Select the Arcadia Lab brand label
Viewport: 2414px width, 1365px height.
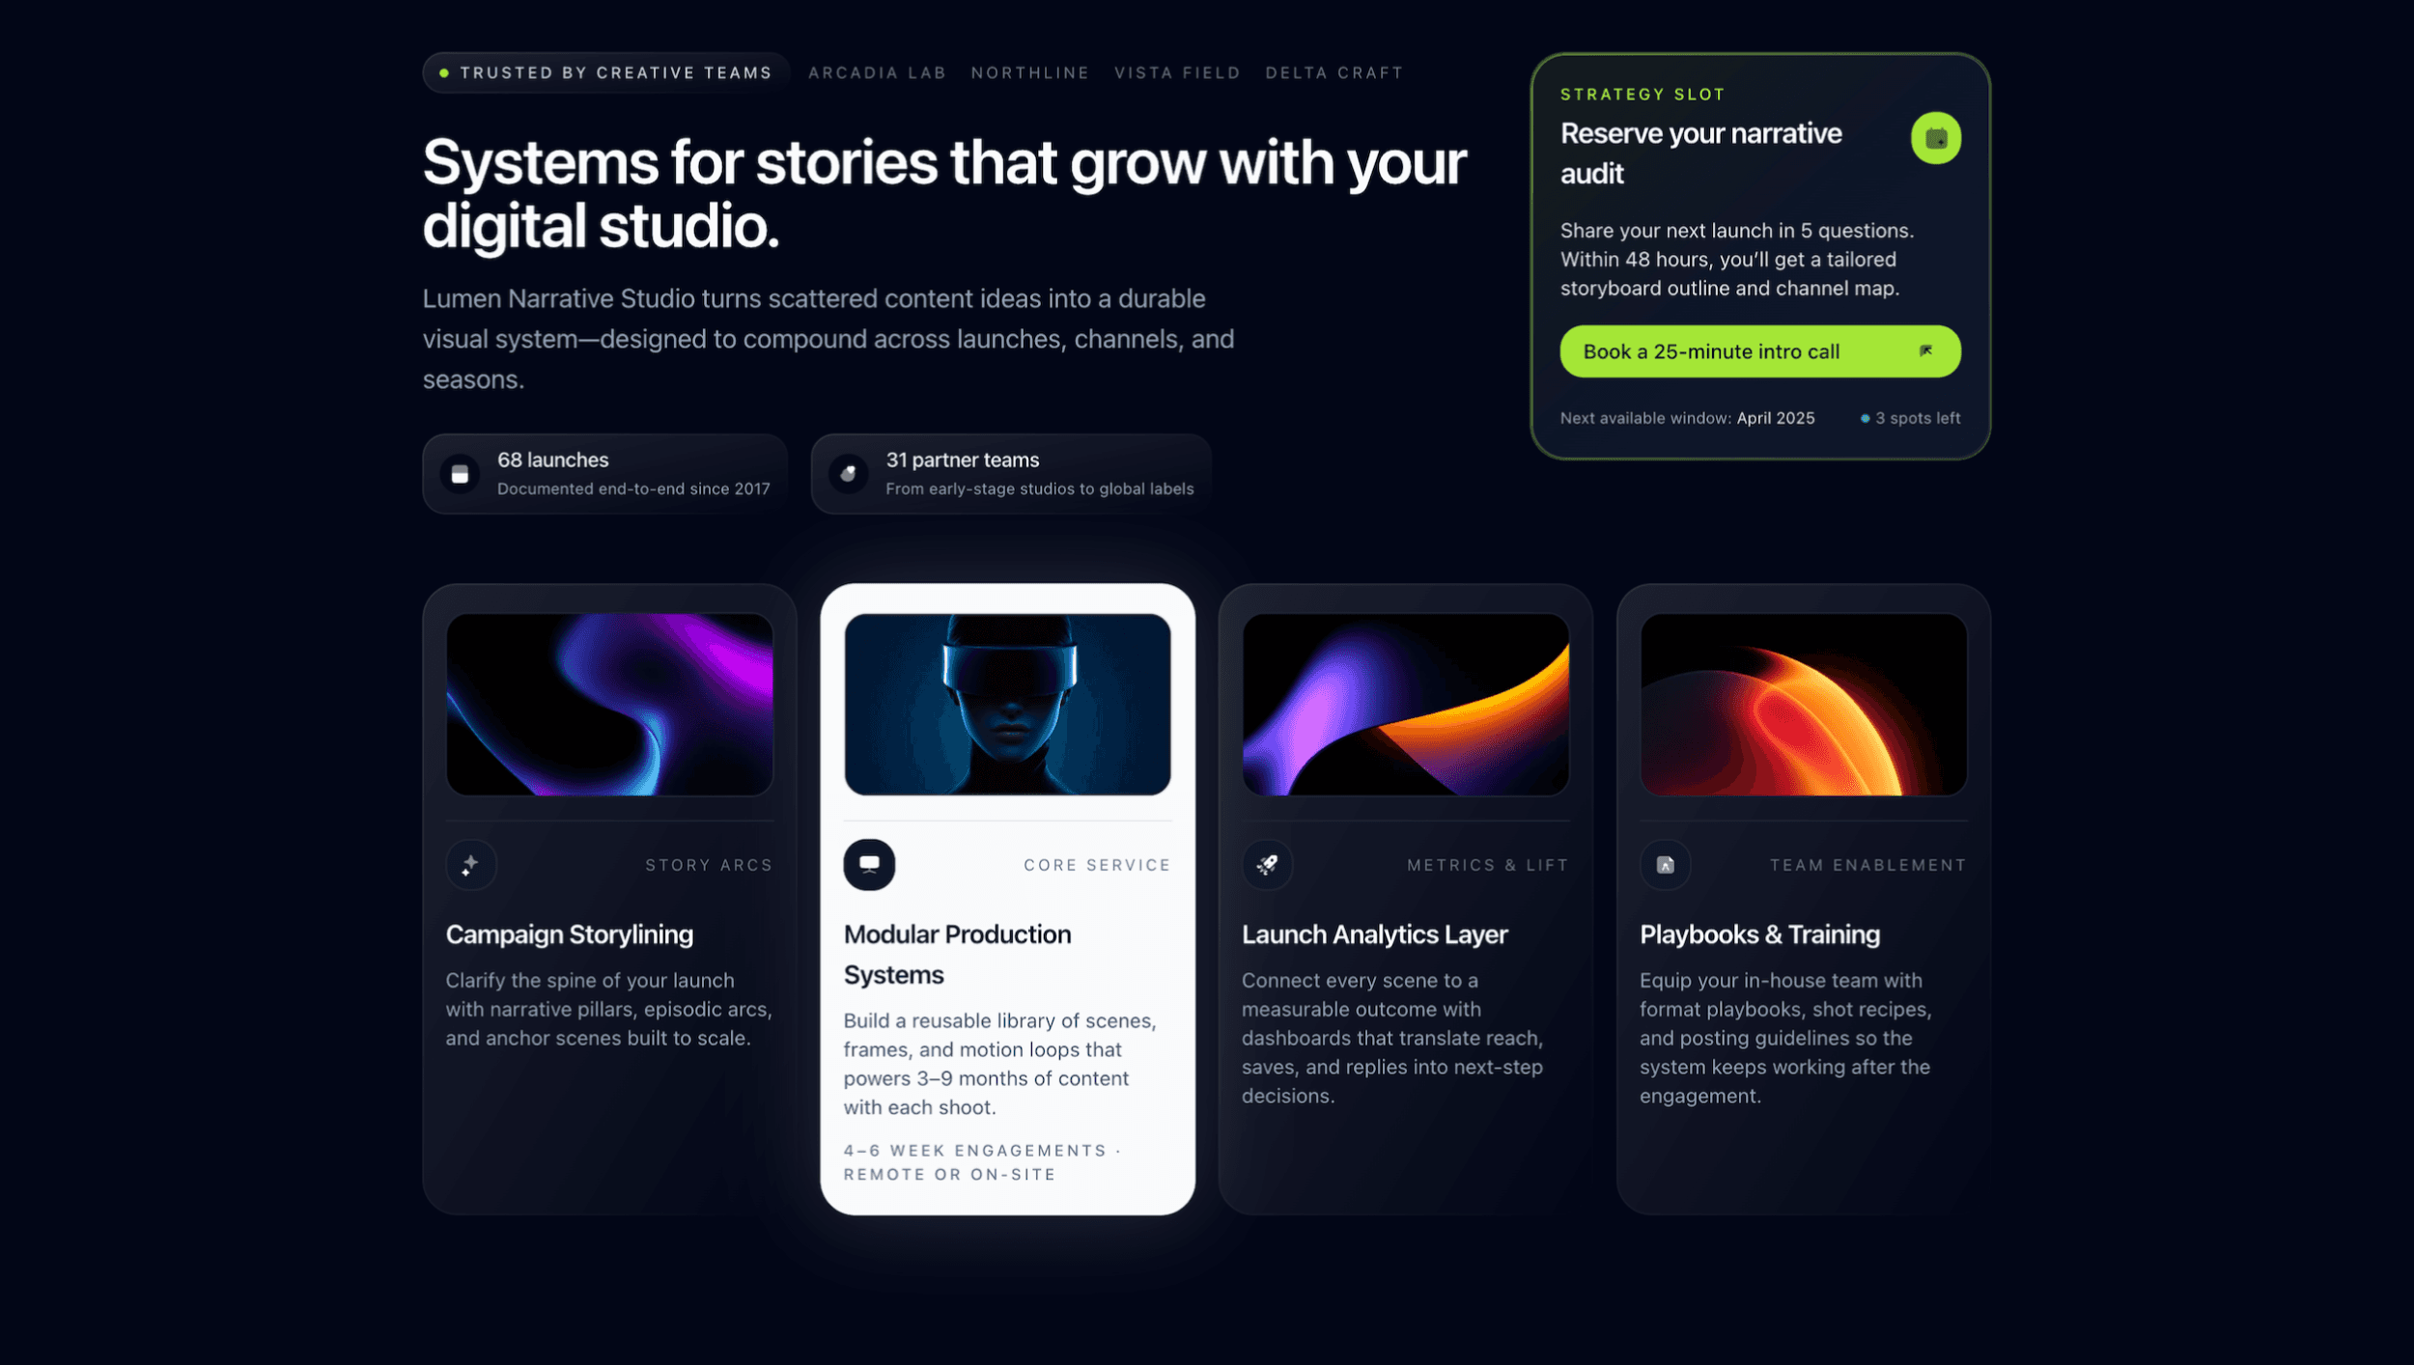coord(877,72)
